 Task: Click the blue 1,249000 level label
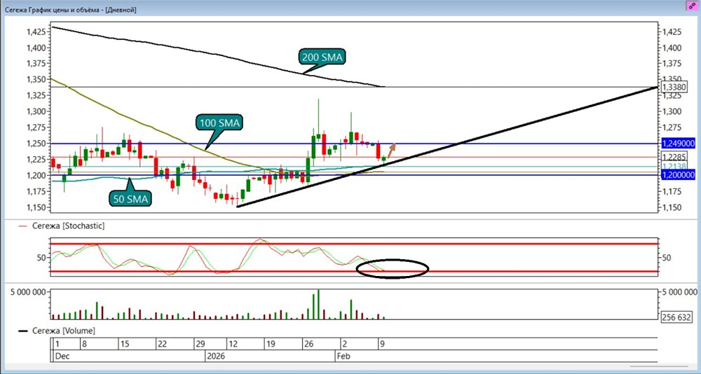point(677,144)
